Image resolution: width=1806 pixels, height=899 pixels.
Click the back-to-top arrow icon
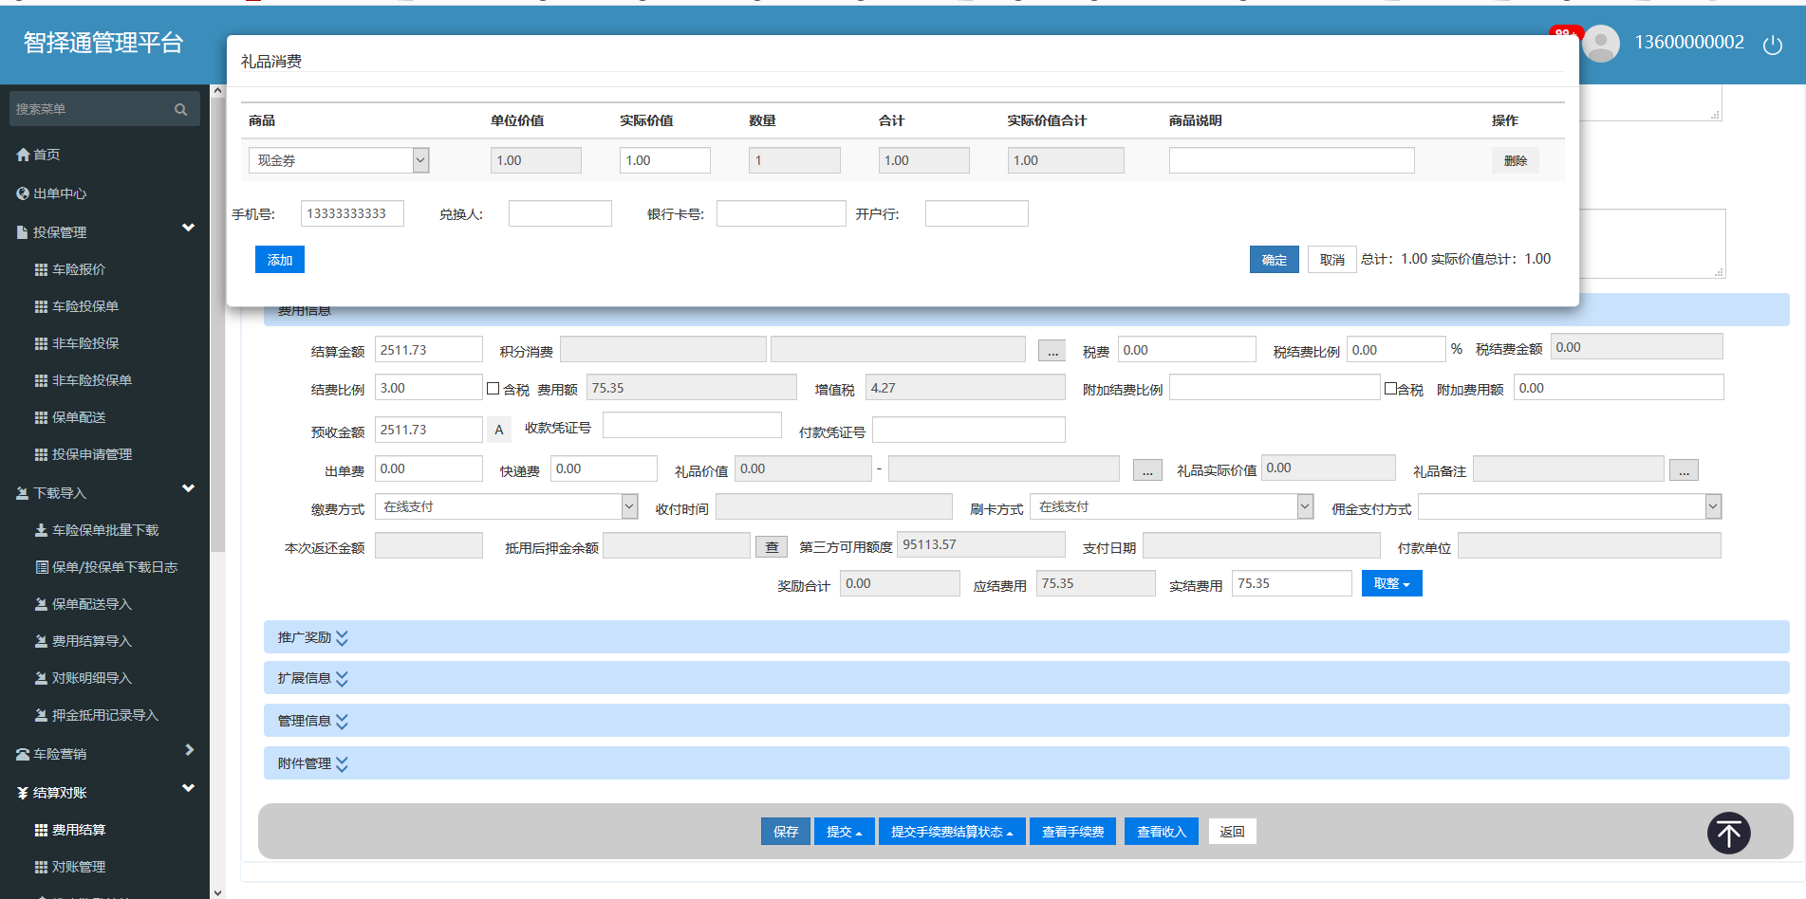(1729, 834)
